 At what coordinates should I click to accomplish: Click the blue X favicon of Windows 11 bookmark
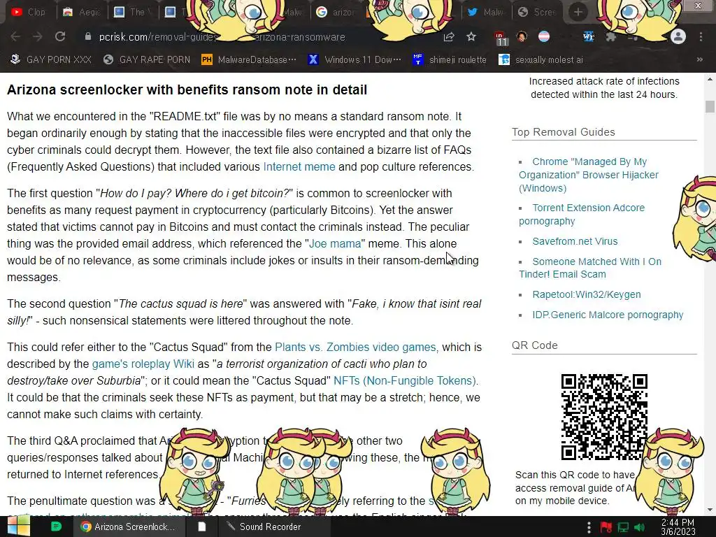click(x=313, y=59)
